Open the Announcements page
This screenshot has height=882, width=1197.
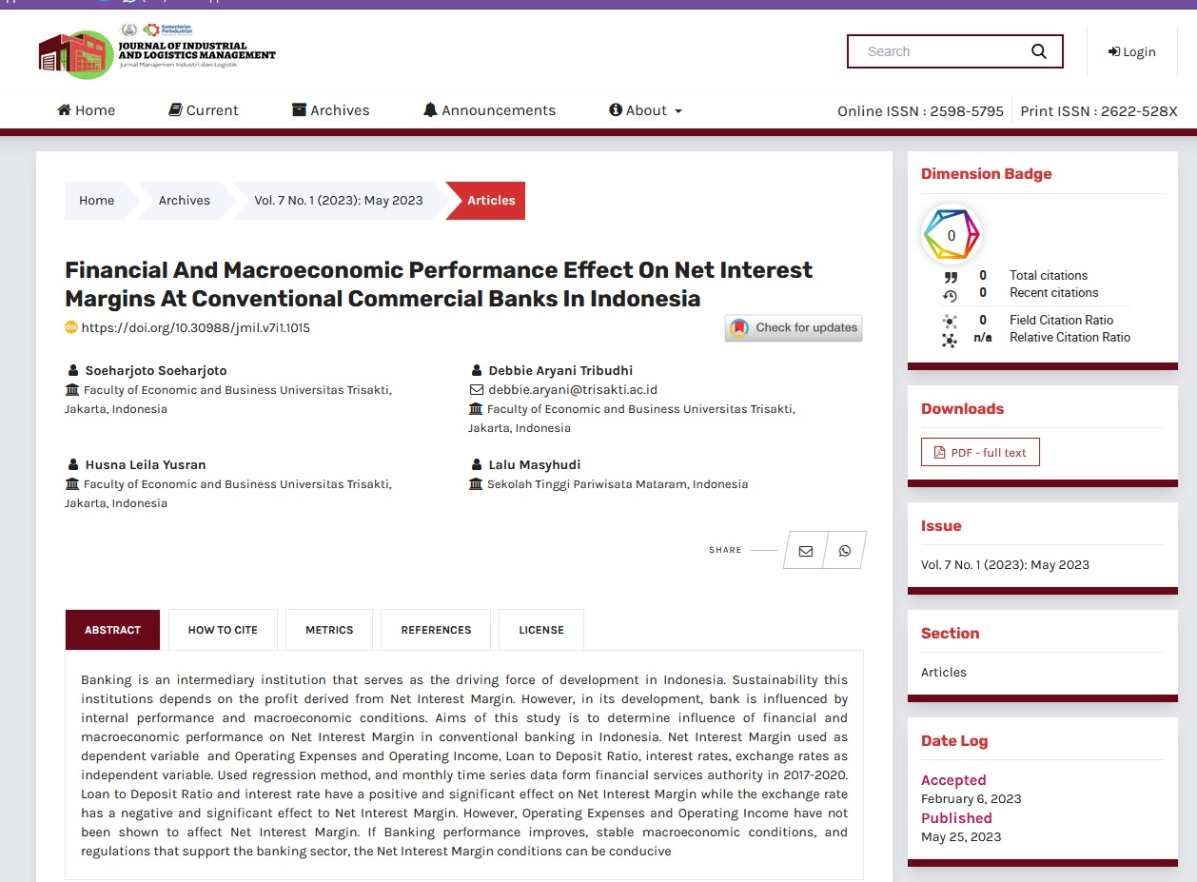pos(489,110)
